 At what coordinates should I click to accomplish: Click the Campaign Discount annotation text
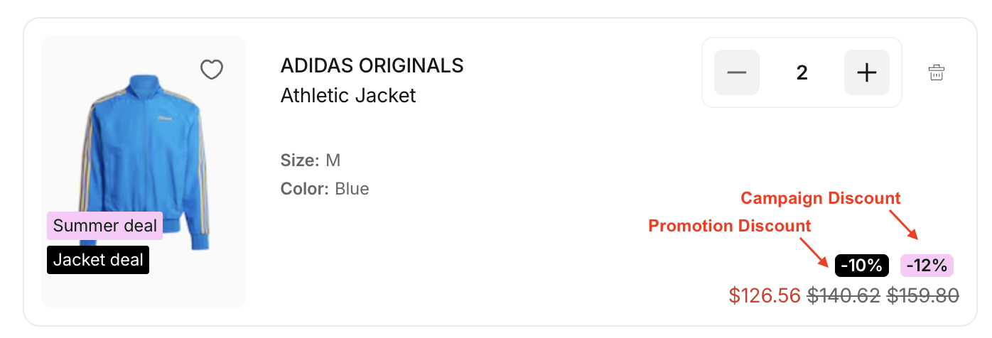821,198
